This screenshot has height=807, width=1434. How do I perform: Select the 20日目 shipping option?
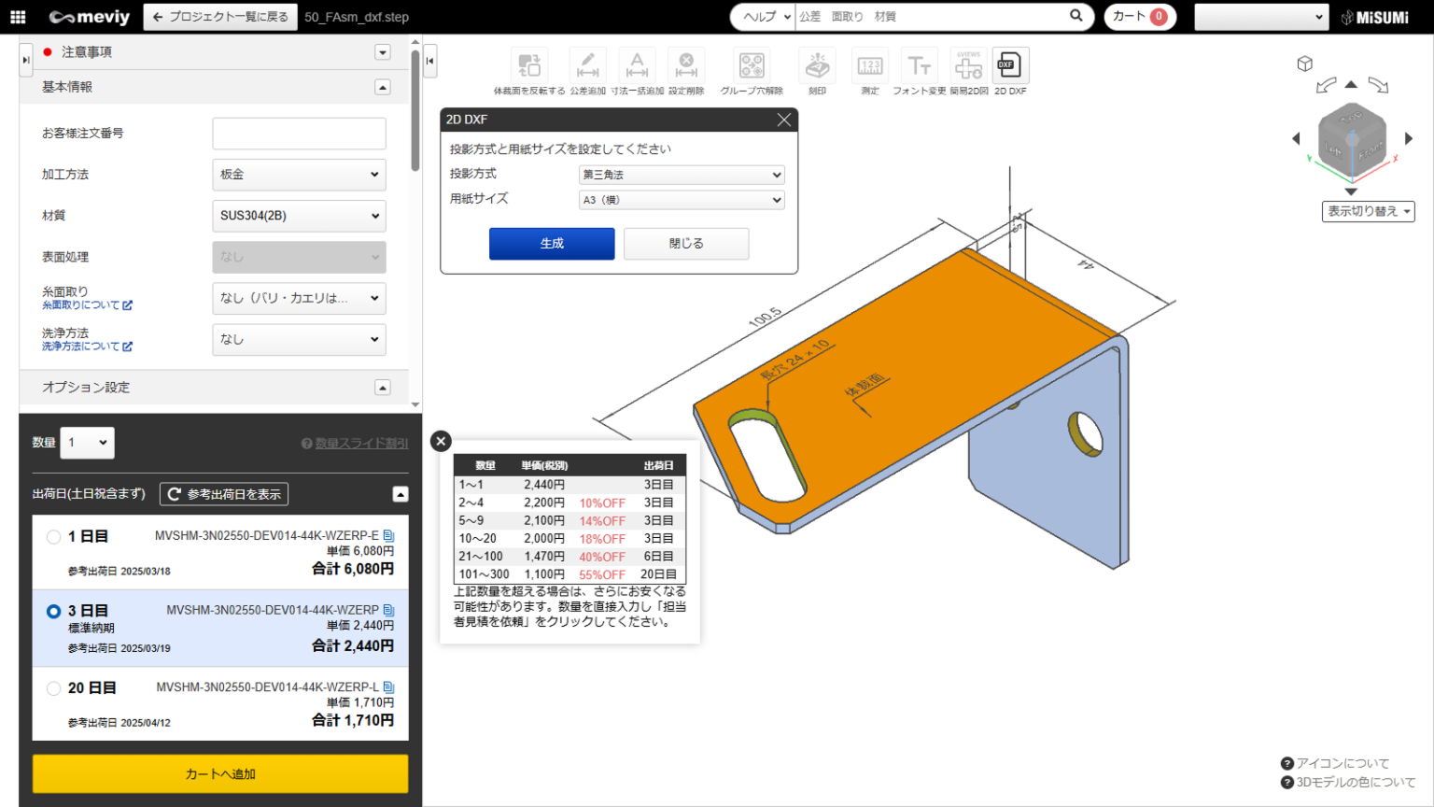pos(53,688)
